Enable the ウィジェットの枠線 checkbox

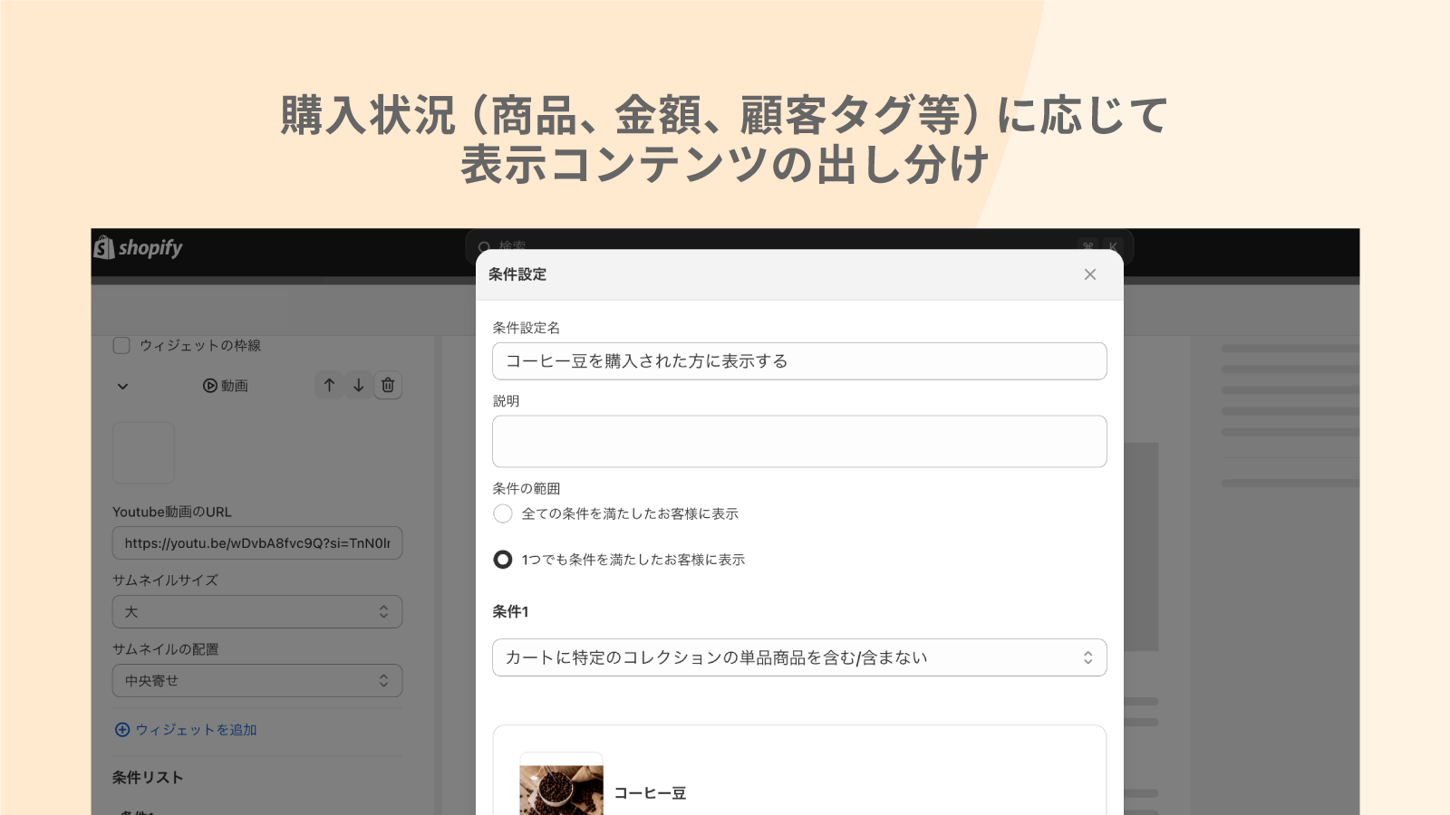pyautogui.click(x=121, y=345)
